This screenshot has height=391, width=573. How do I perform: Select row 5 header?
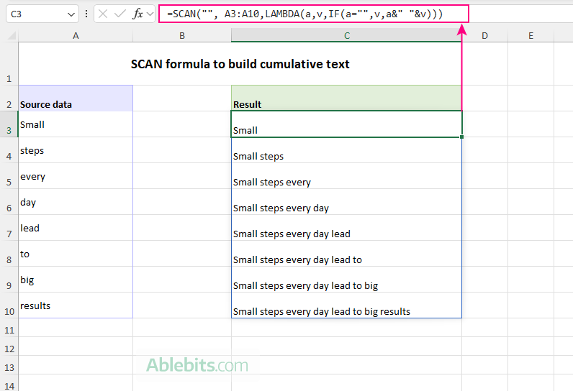[9, 176]
